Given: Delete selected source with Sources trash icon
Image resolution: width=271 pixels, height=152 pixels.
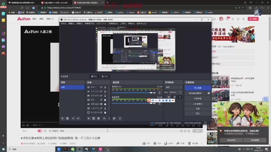Looking at the screenshot, I should click(x=93, y=119).
